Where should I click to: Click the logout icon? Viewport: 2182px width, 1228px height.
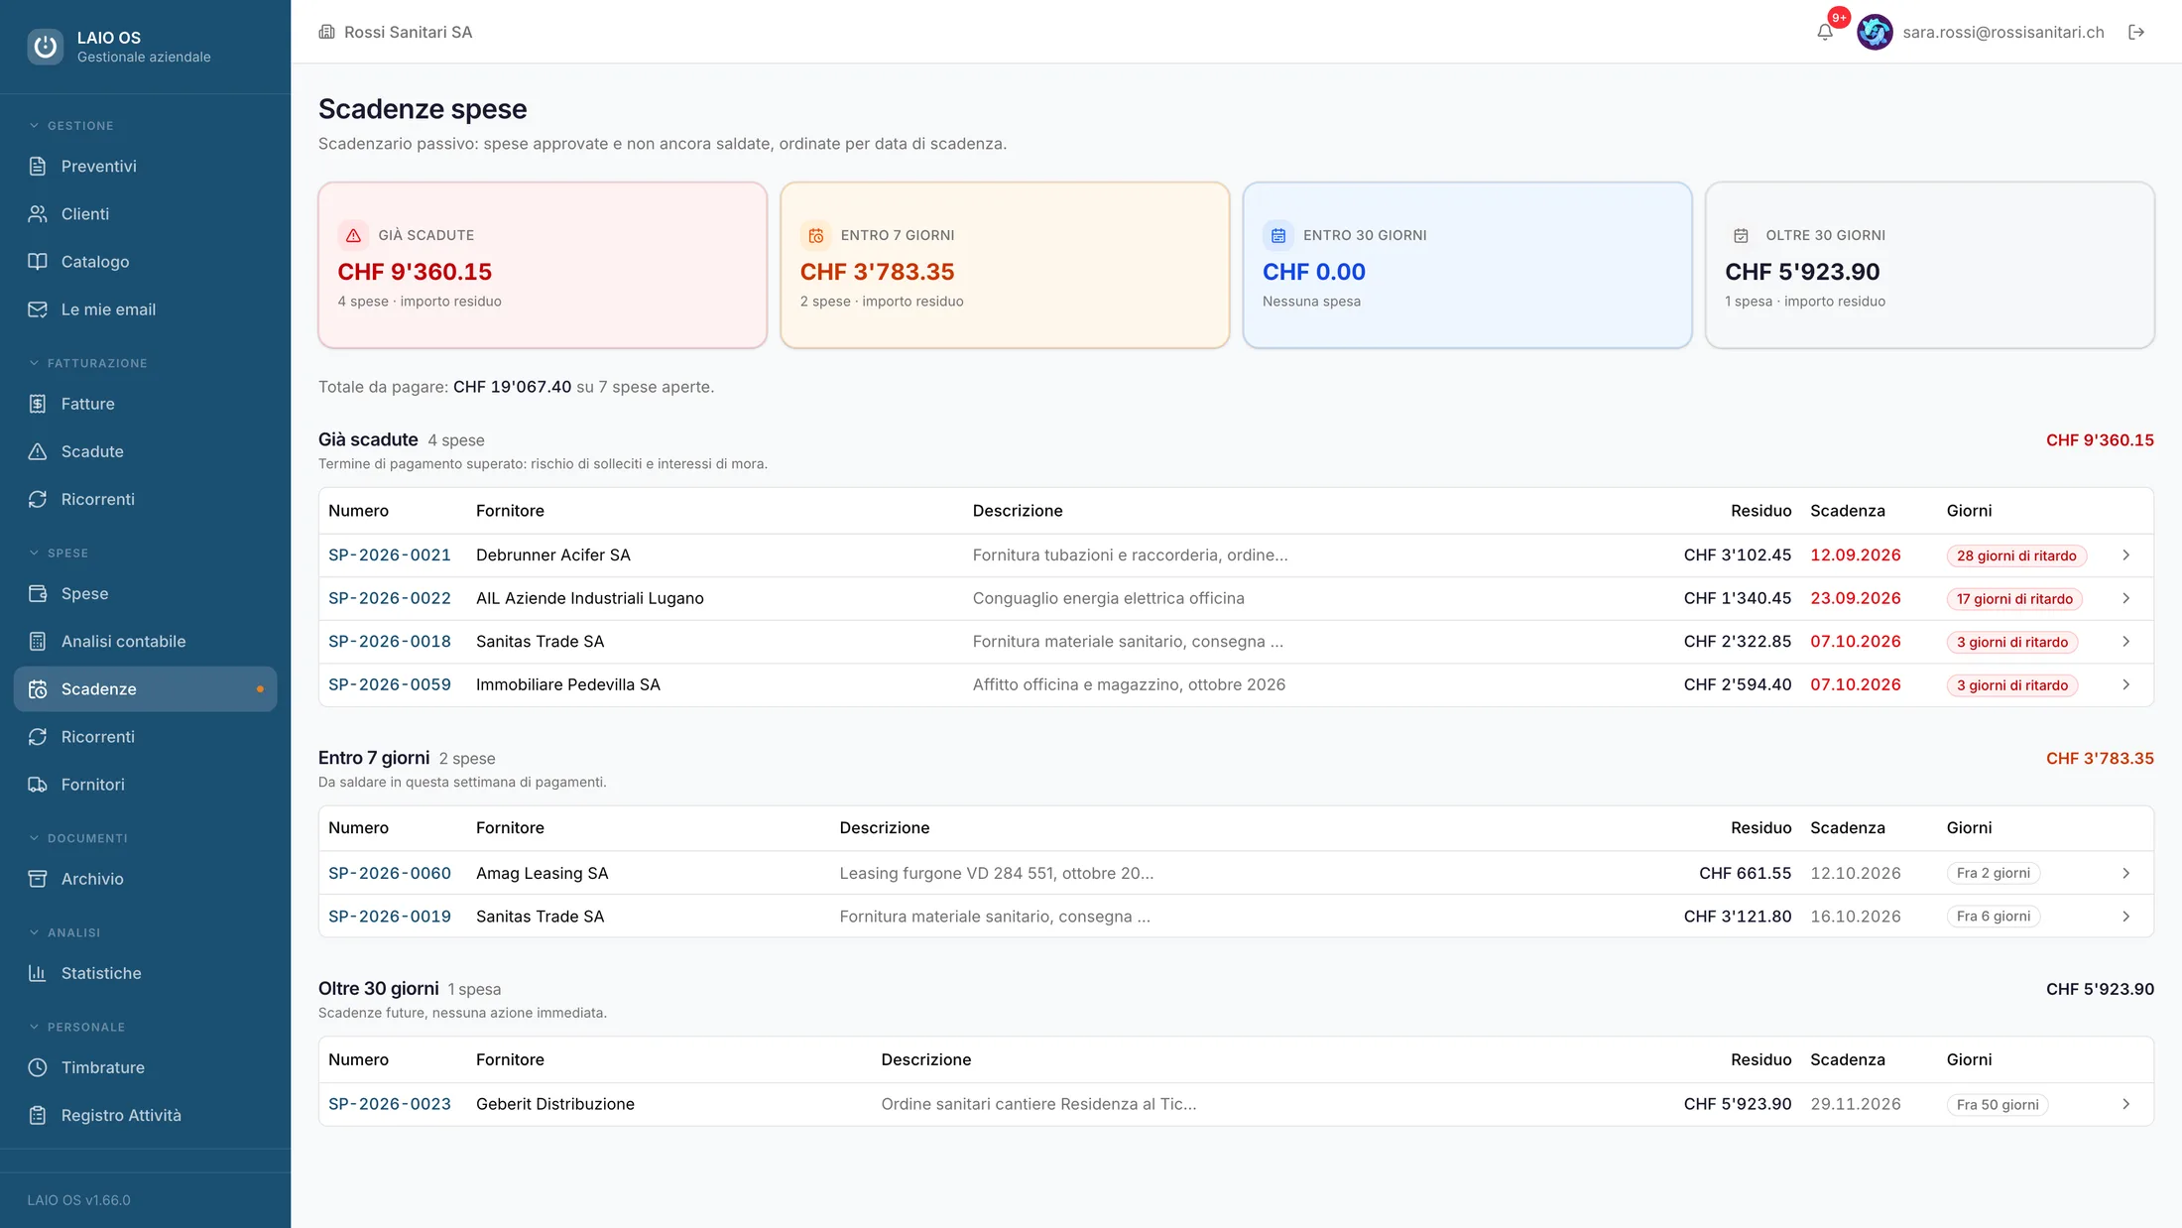pos(2136,32)
